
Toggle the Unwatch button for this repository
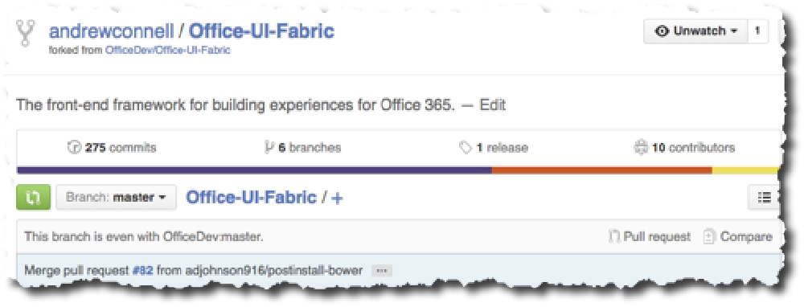click(x=696, y=31)
